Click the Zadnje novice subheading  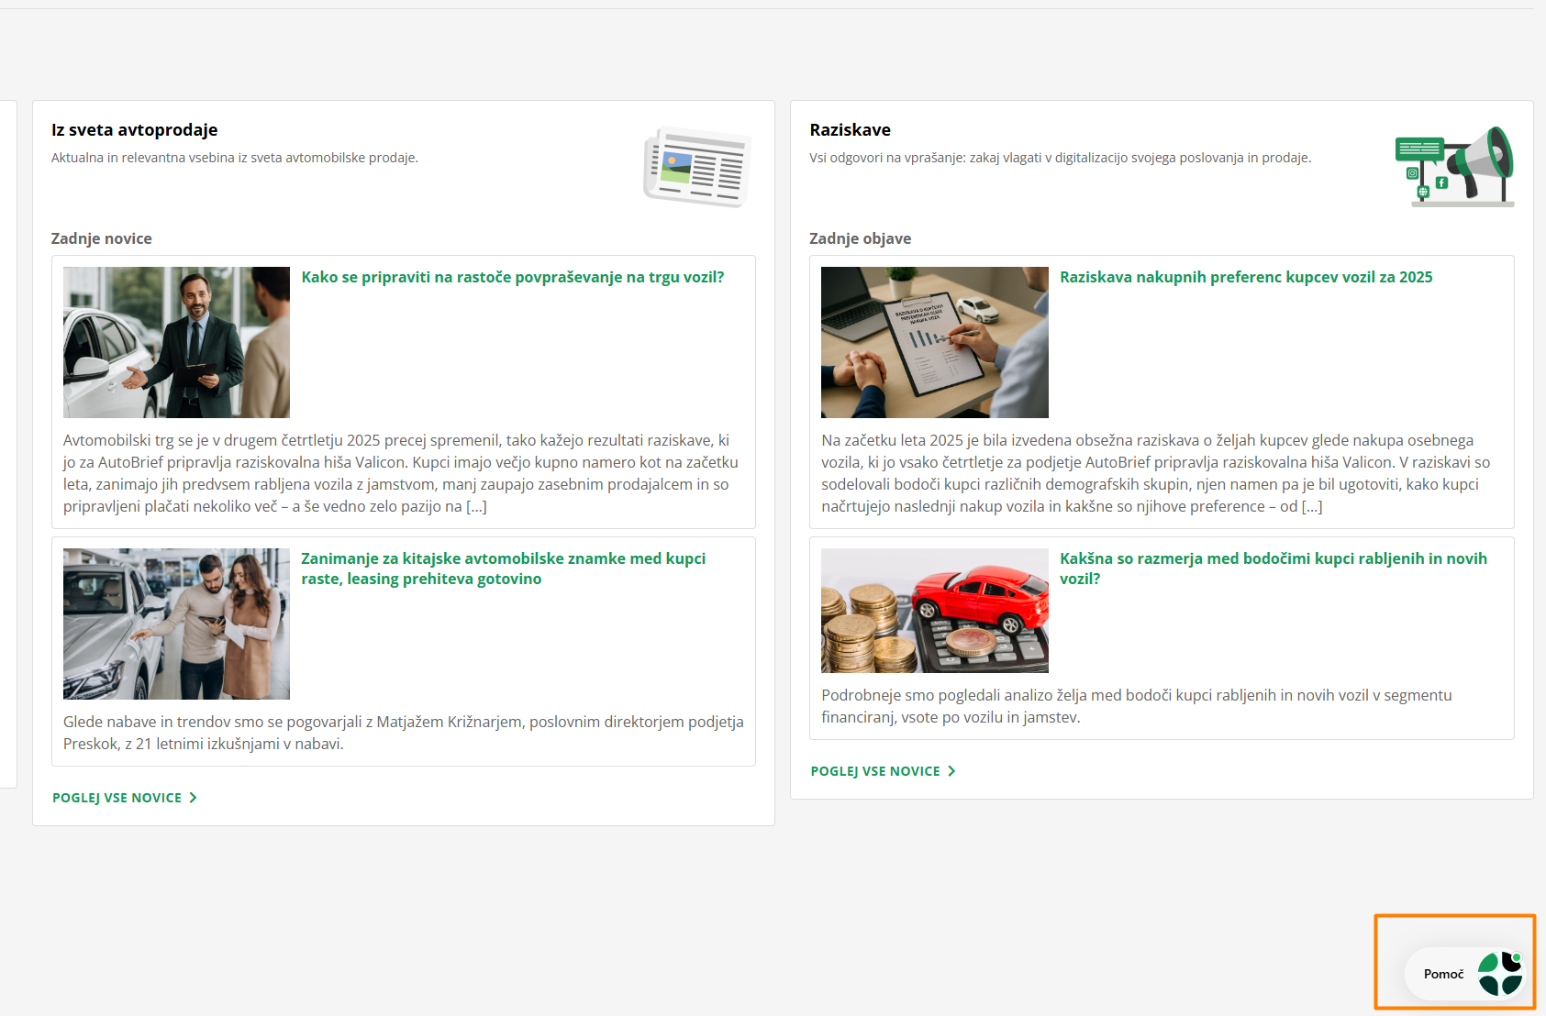pos(102,238)
